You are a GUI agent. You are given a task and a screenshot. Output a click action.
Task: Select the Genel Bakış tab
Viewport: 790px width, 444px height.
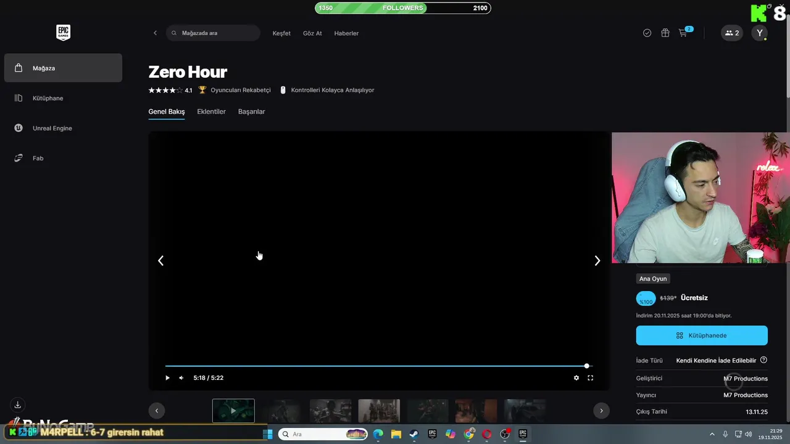167,112
